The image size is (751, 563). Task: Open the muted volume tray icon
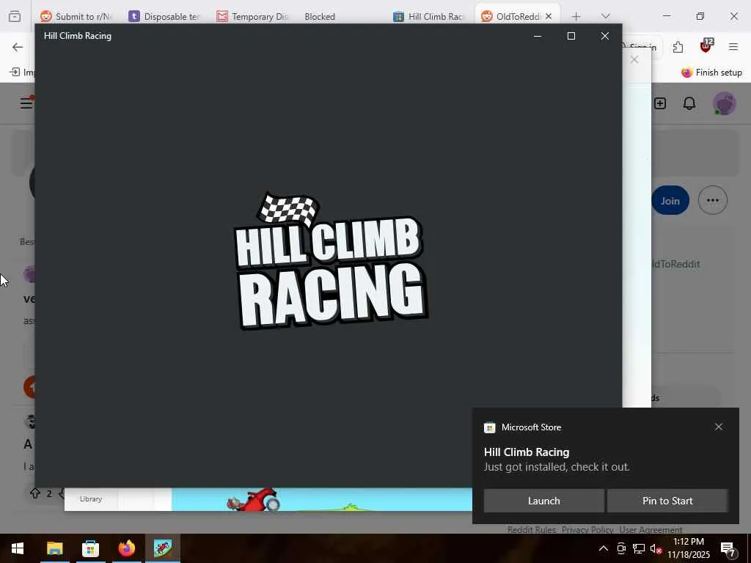click(x=656, y=548)
